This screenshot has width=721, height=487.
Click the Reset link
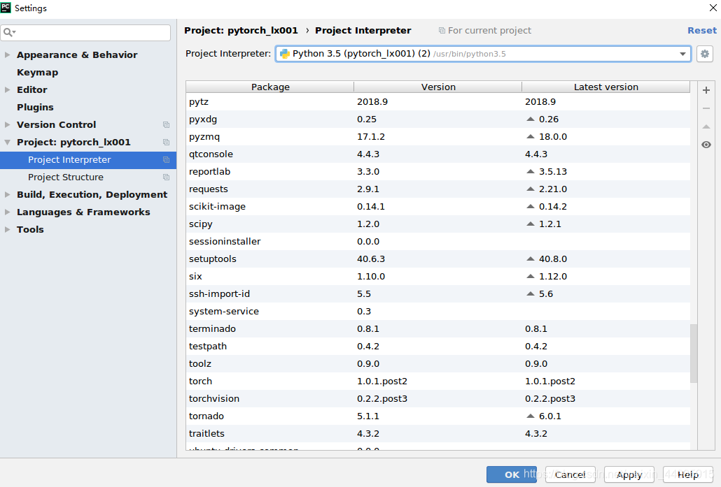click(701, 30)
